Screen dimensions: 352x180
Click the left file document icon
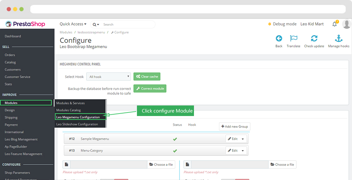pyautogui.click(x=67, y=165)
